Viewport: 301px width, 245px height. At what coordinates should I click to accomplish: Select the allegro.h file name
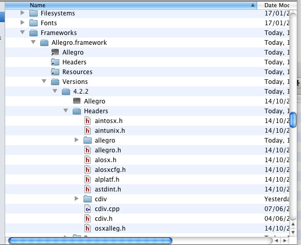click(108, 150)
